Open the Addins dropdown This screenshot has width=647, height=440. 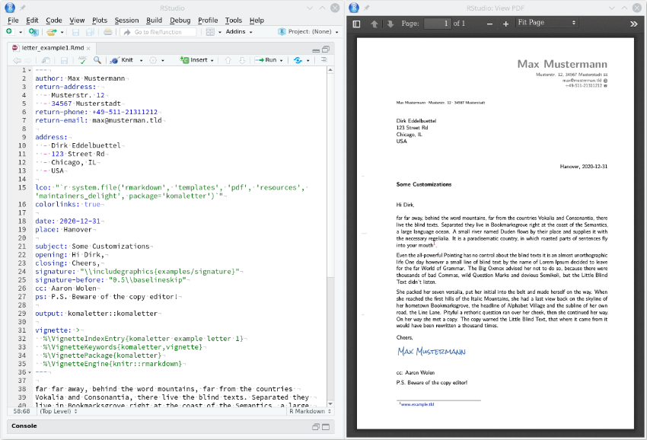239,32
